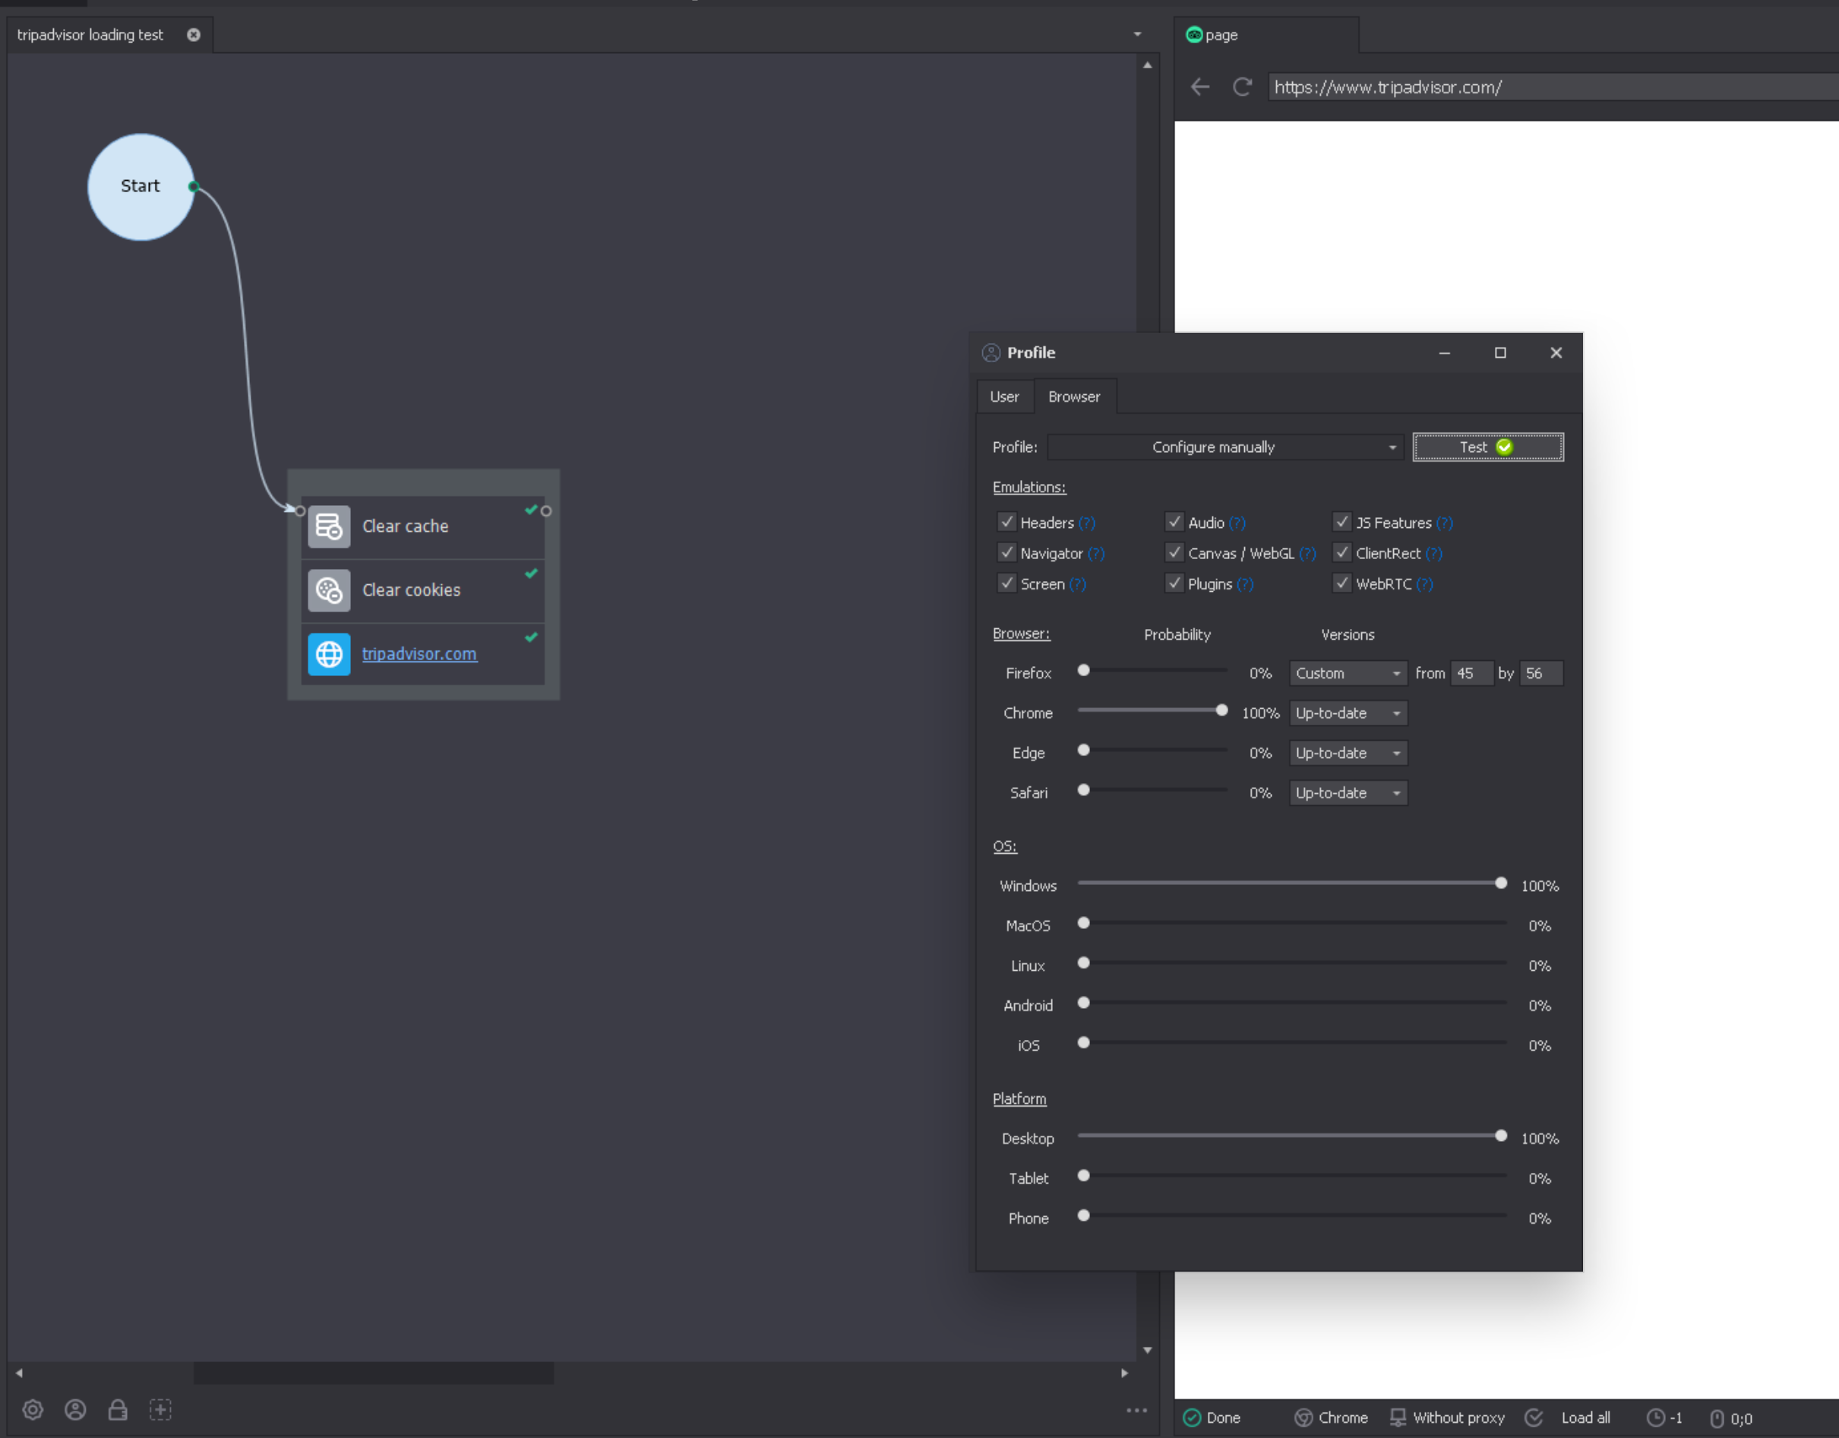Disable the WebRTC emulation checkbox
The width and height of the screenshot is (1839, 1438).
(1342, 583)
